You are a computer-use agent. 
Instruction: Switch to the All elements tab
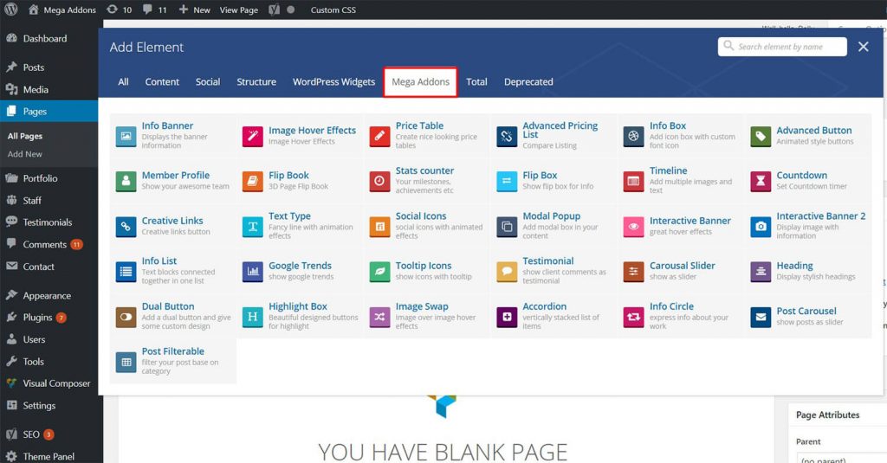click(123, 82)
